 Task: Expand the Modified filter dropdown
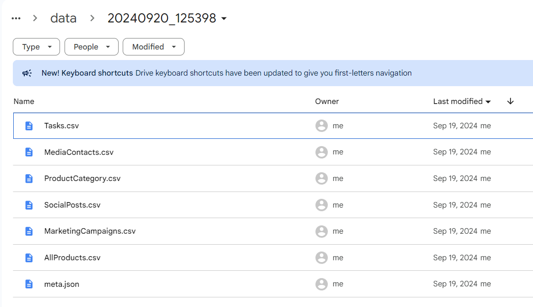153,47
